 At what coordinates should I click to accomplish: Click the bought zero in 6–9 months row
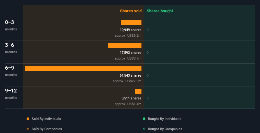[148, 75]
